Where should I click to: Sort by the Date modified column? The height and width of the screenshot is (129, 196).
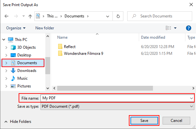153,37
